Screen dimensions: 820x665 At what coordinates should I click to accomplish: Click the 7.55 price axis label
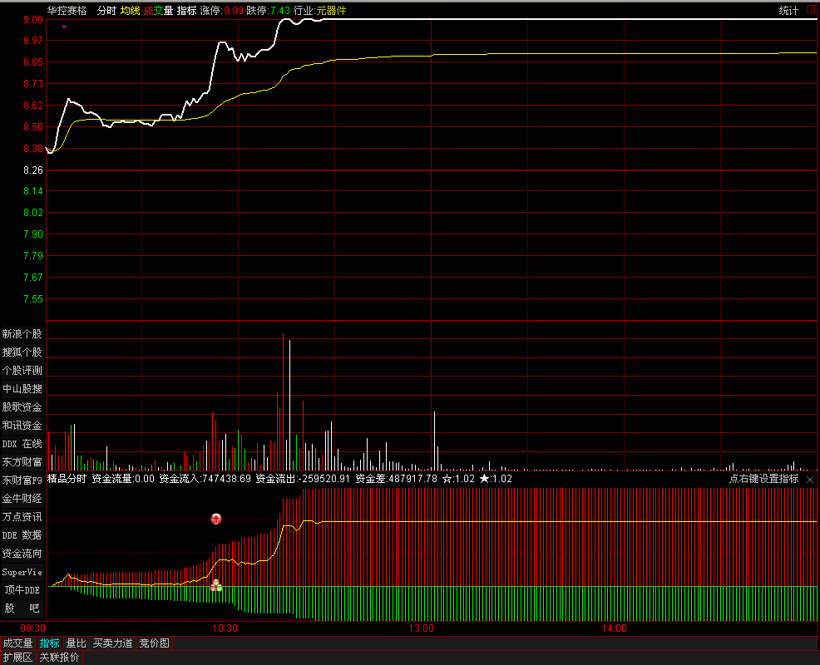pyautogui.click(x=33, y=299)
